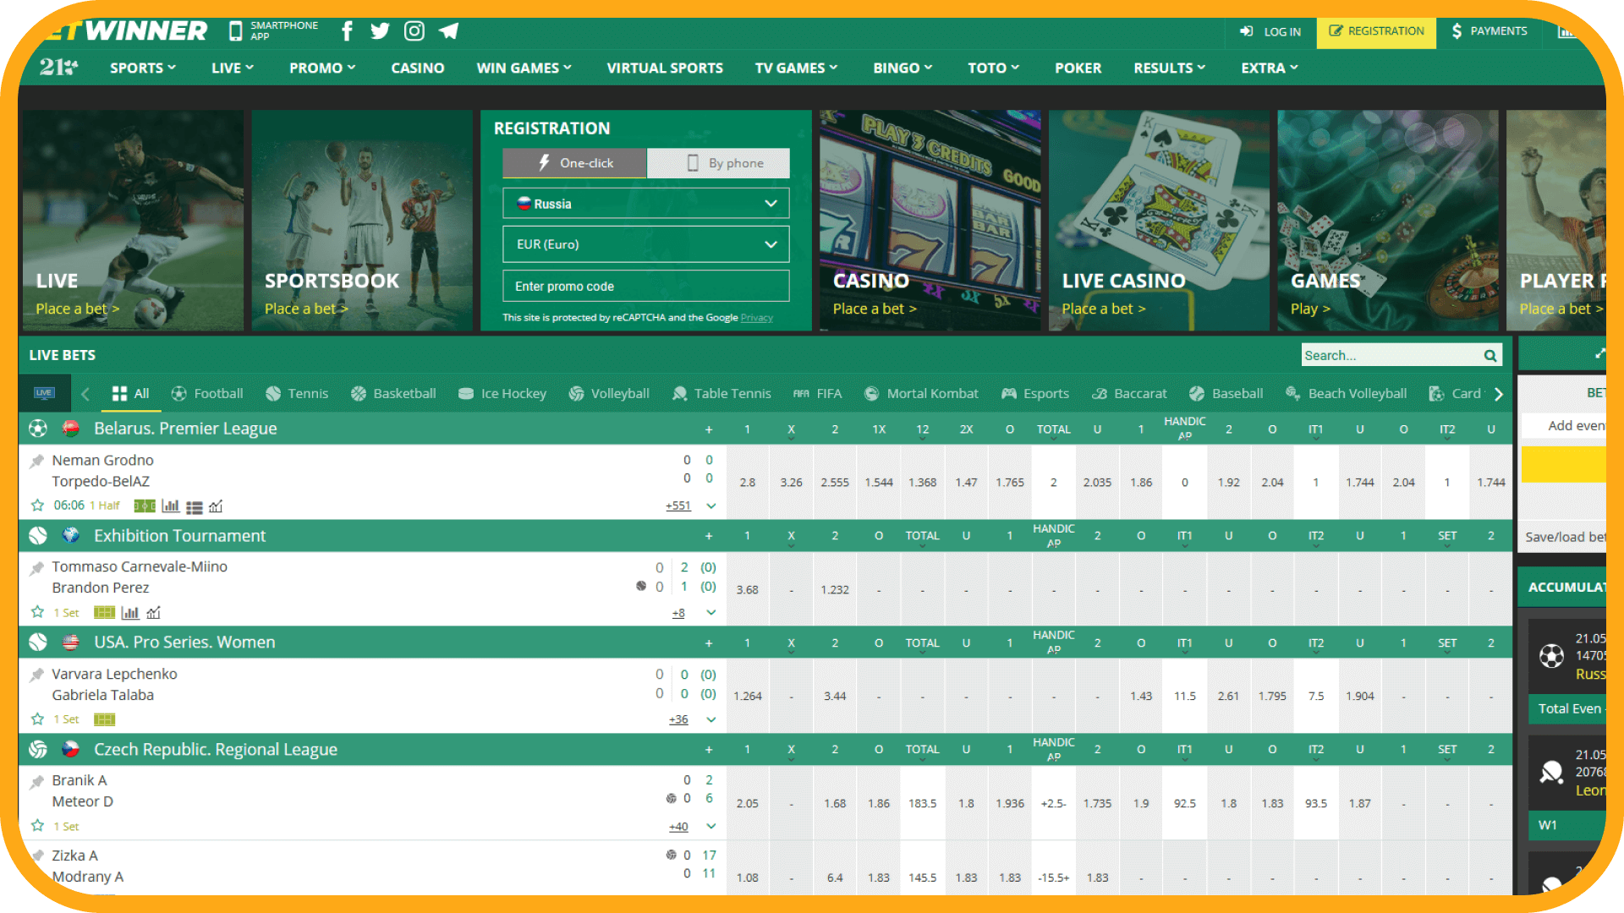Expand Belarus Premier League event row

tap(710, 506)
